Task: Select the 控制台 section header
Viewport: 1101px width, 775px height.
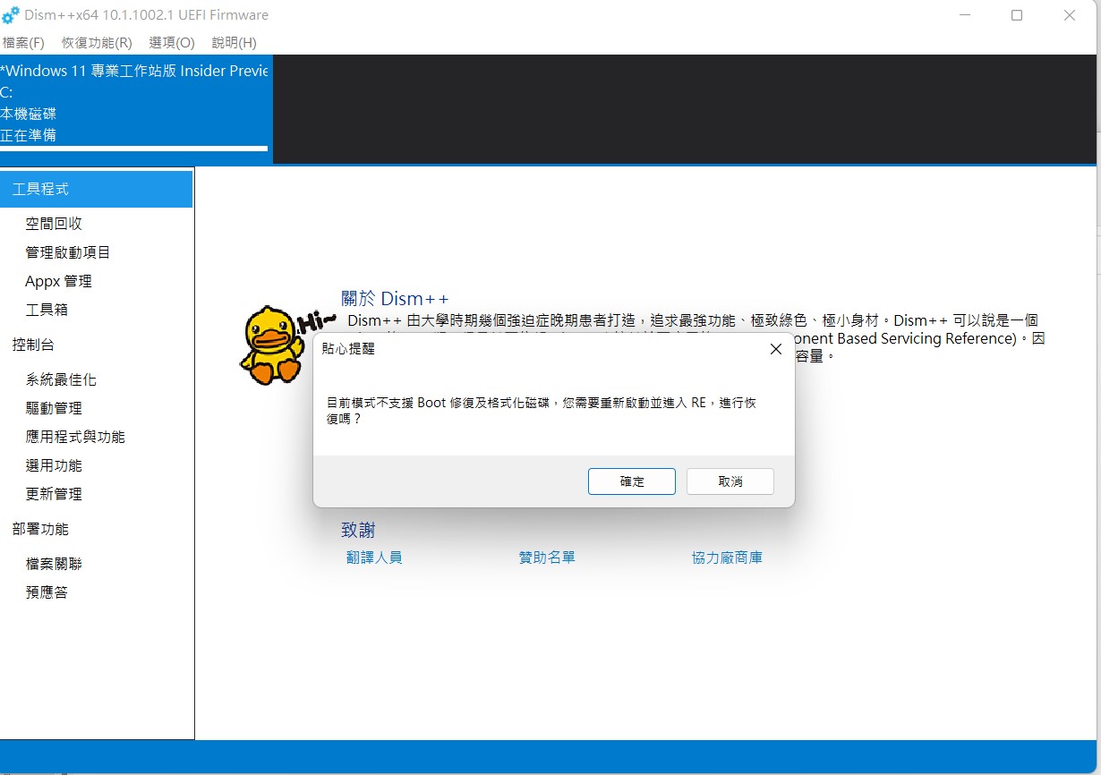Action: 33,345
